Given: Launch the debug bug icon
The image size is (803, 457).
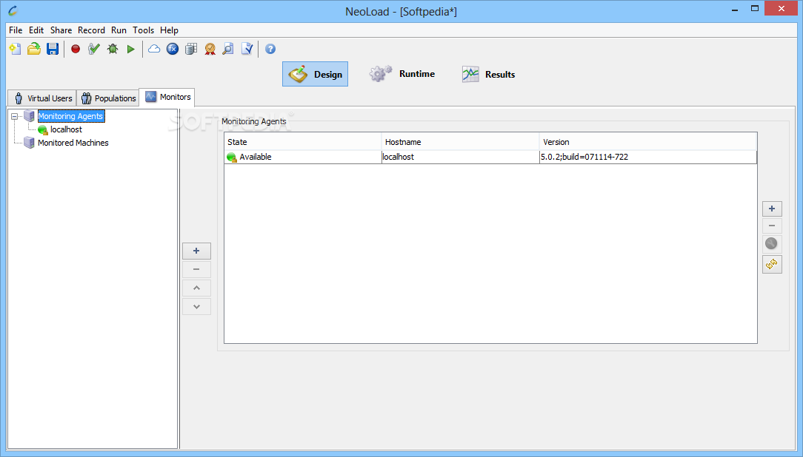Looking at the screenshot, I should click(112, 49).
